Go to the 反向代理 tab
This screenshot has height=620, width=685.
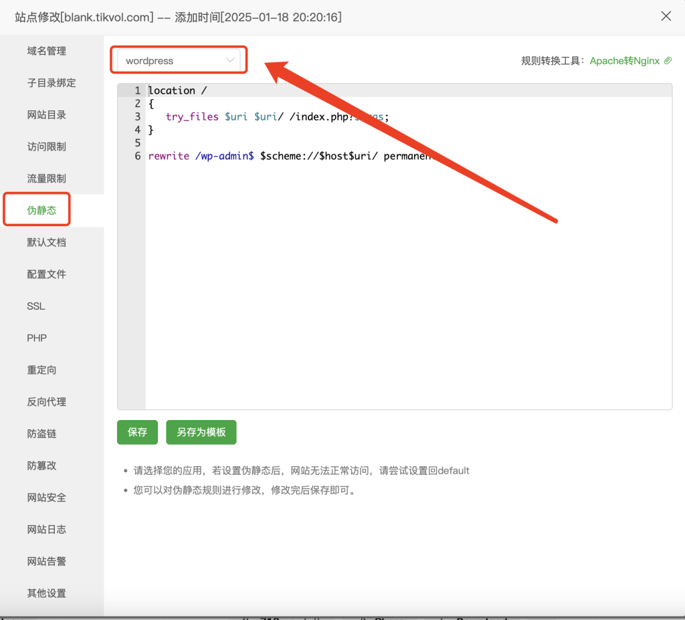47,402
